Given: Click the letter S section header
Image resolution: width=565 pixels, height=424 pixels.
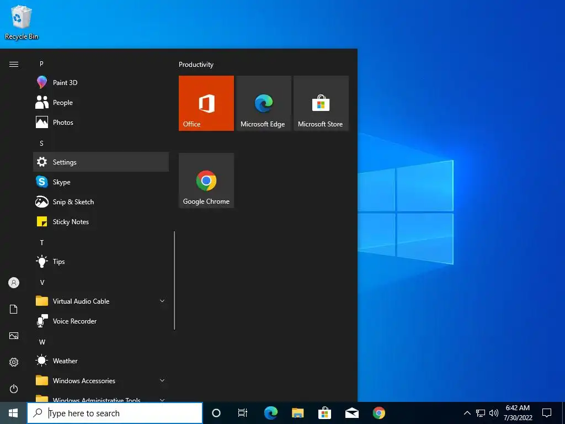Looking at the screenshot, I should click(x=41, y=143).
